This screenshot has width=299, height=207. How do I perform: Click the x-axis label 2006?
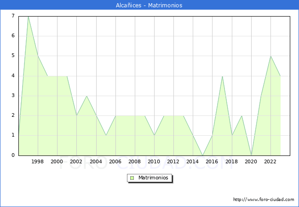(115, 161)
